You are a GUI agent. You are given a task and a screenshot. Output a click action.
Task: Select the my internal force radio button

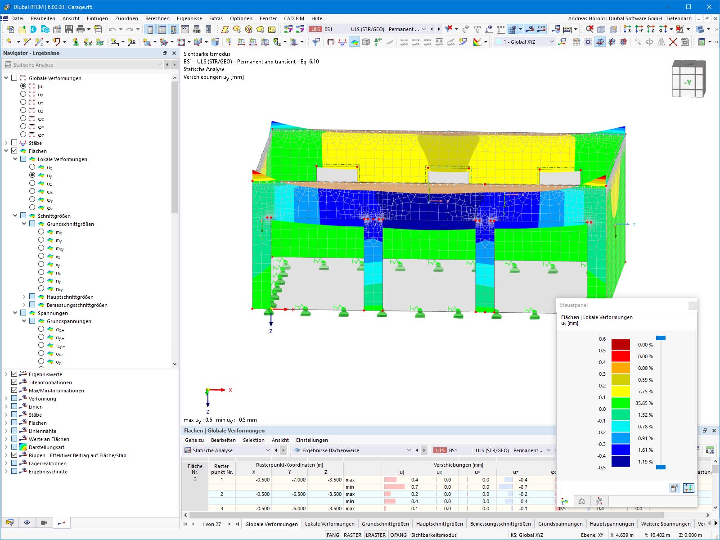[41, 240]
